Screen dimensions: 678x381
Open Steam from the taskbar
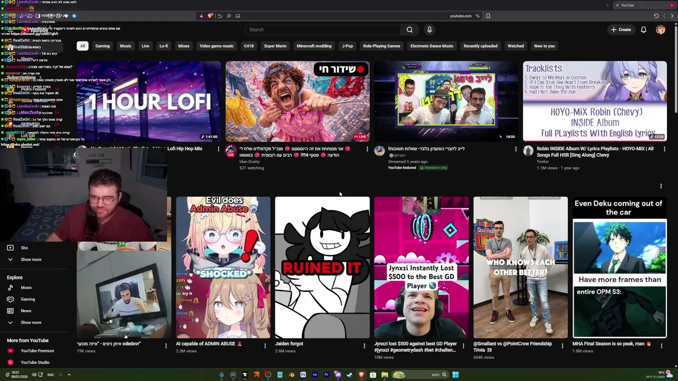tap(350, 375)
